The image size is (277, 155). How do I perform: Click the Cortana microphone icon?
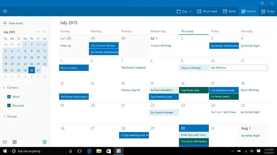[70, 151]
